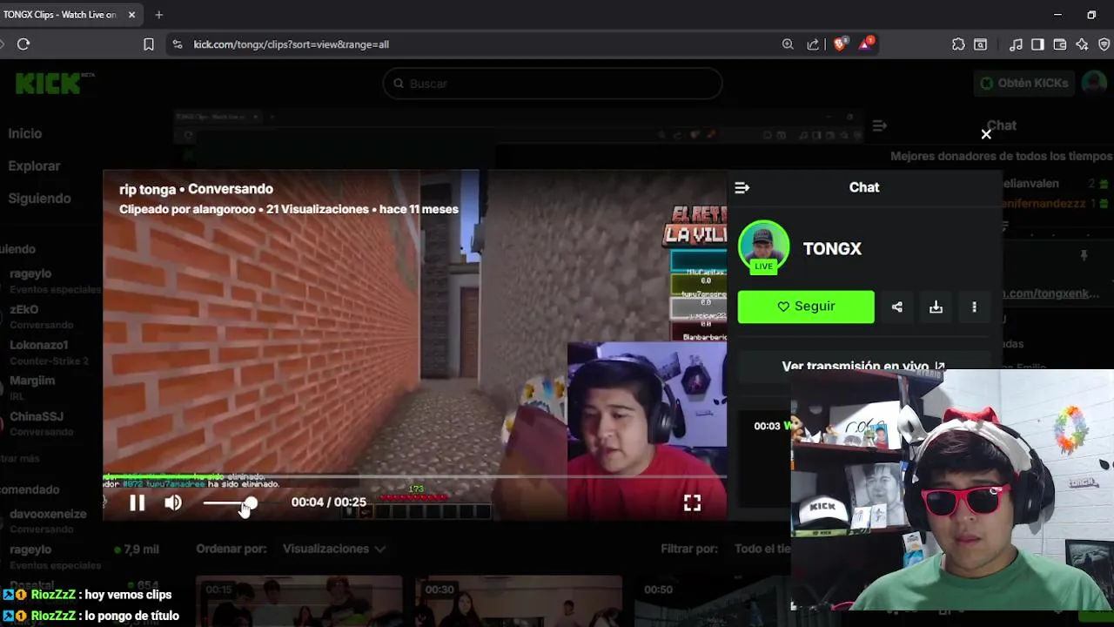Collapse the clip chat panel icon

pos(742,187)
